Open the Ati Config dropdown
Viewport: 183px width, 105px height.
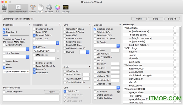click(x=118, y=46)
